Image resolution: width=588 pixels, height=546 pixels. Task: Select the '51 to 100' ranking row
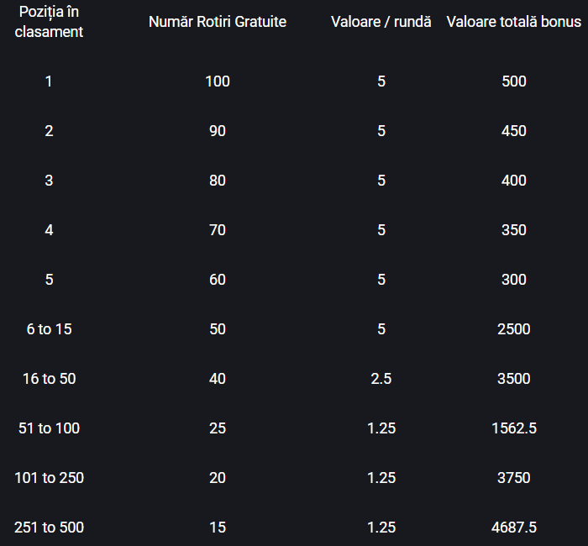[294, 428]
